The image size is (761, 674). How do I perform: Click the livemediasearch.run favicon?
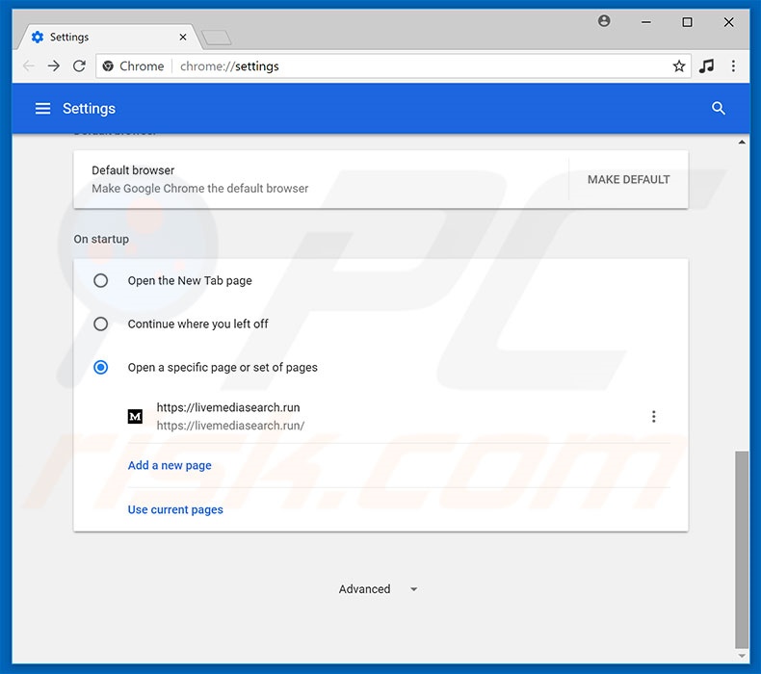point(135,416)
